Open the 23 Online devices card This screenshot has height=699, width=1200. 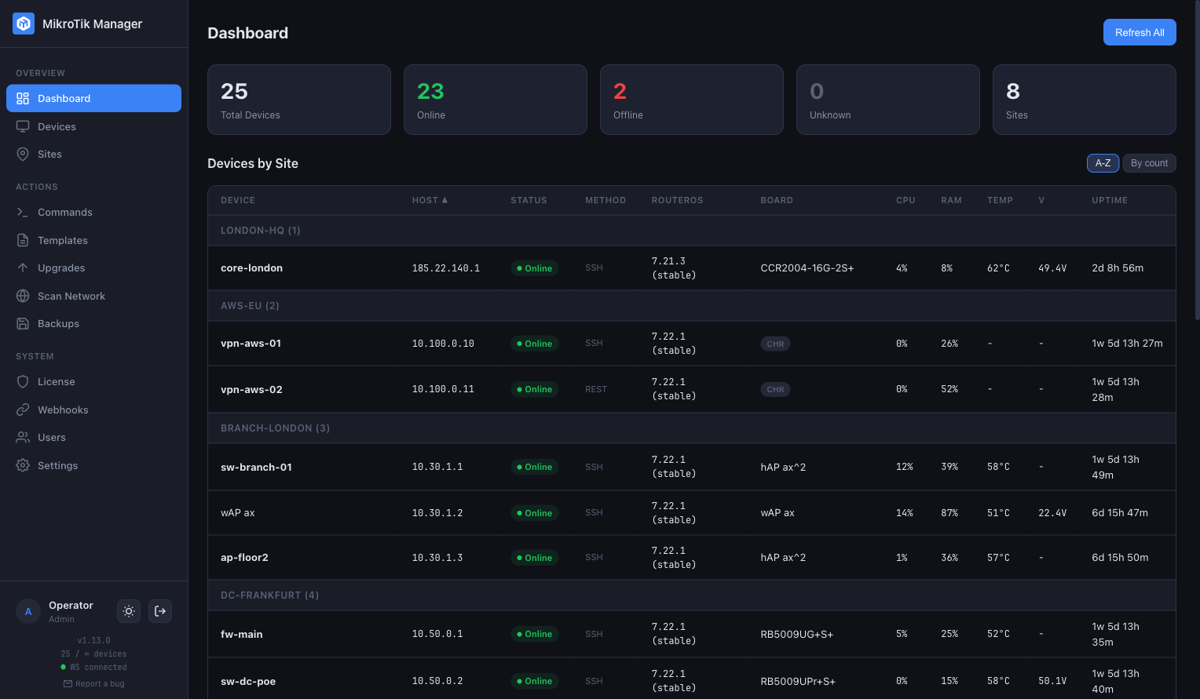click(x=496, y=100)
